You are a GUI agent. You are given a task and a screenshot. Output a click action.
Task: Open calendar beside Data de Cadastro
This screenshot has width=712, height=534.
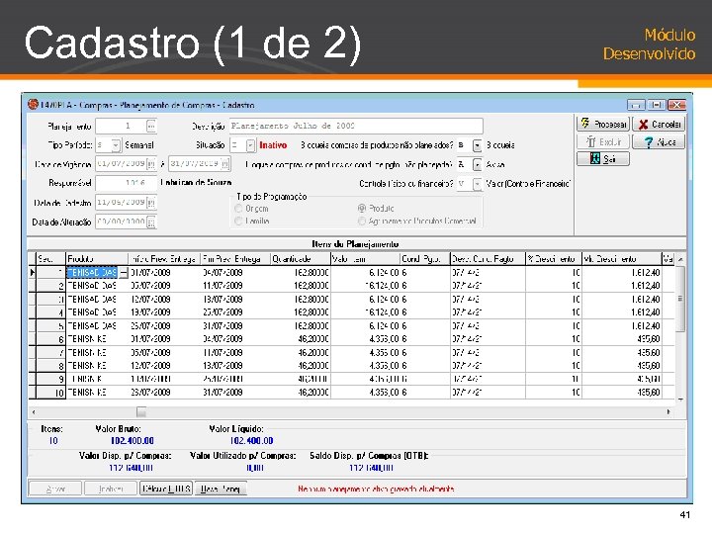[x=151, y=203]
